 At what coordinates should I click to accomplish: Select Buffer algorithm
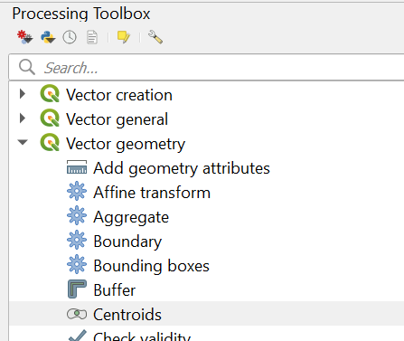[x=115, y=290]
